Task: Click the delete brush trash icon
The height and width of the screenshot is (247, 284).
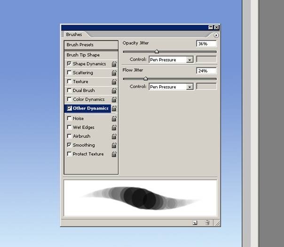Action: [207, 223]
